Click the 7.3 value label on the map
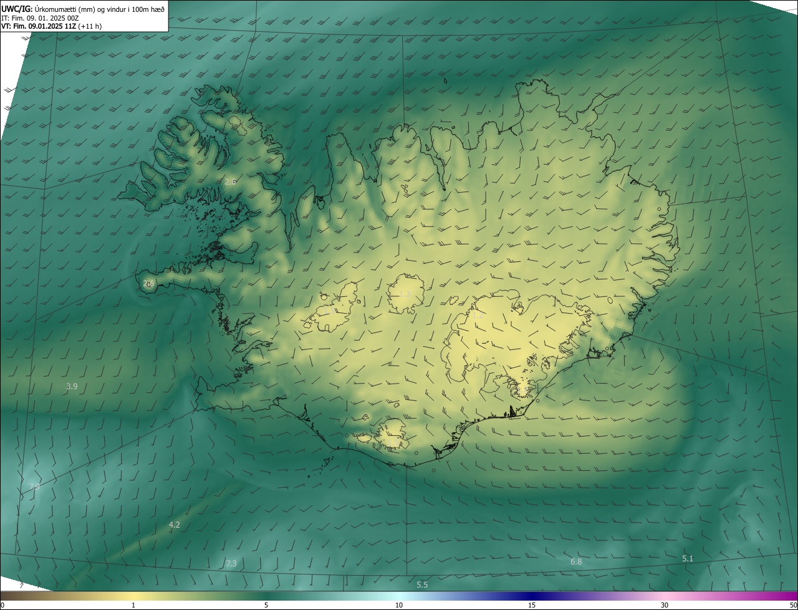Viewport: 798px width, 610px height. (x=231, y=563)
